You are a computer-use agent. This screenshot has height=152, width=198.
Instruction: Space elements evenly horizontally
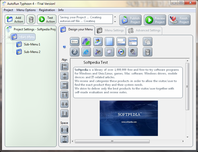(x=64, y=130)
